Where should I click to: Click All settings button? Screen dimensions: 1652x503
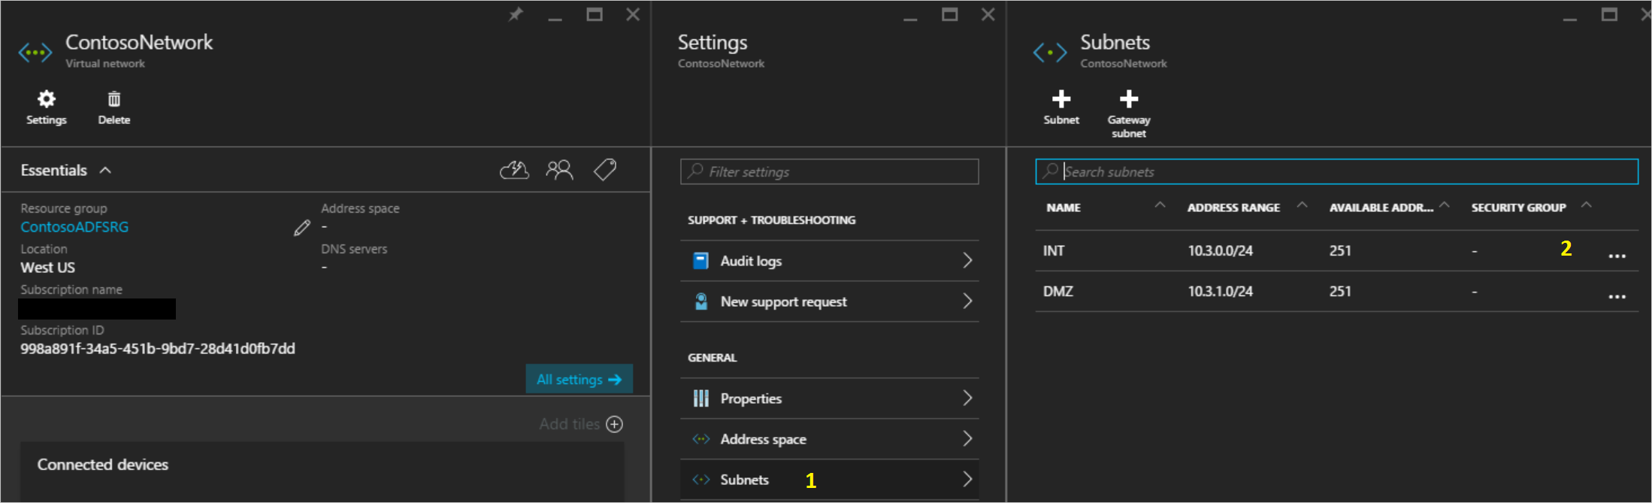point(579,379)
